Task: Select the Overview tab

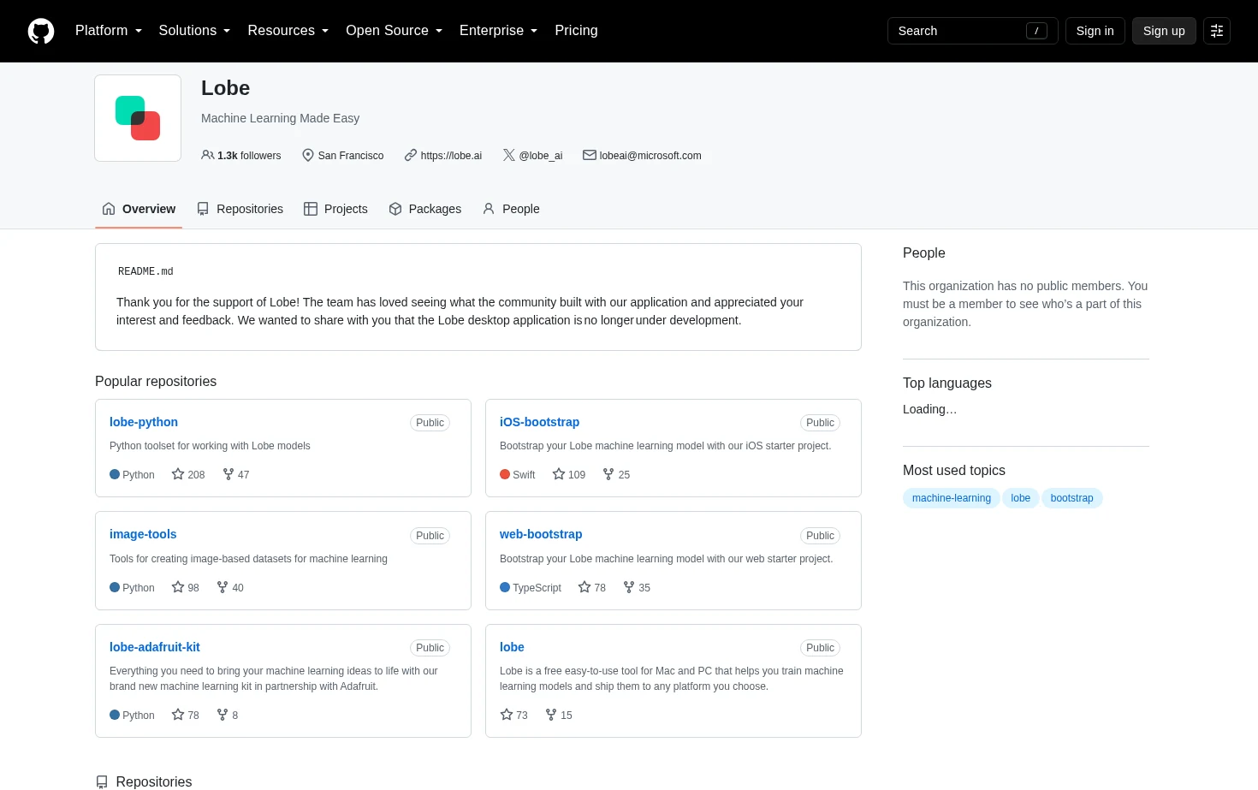Action: pyautogui.click(x=139, y=209)
